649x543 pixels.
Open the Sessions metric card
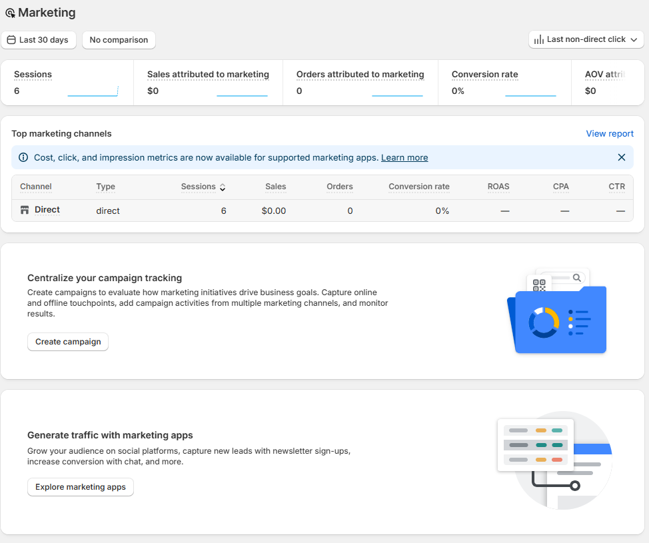pyautogui.click(x=67, y=83)
